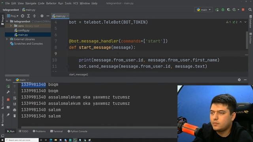Hide the Project panel with minus icon
Screen dimensions: 253x142
click(48, 16)
